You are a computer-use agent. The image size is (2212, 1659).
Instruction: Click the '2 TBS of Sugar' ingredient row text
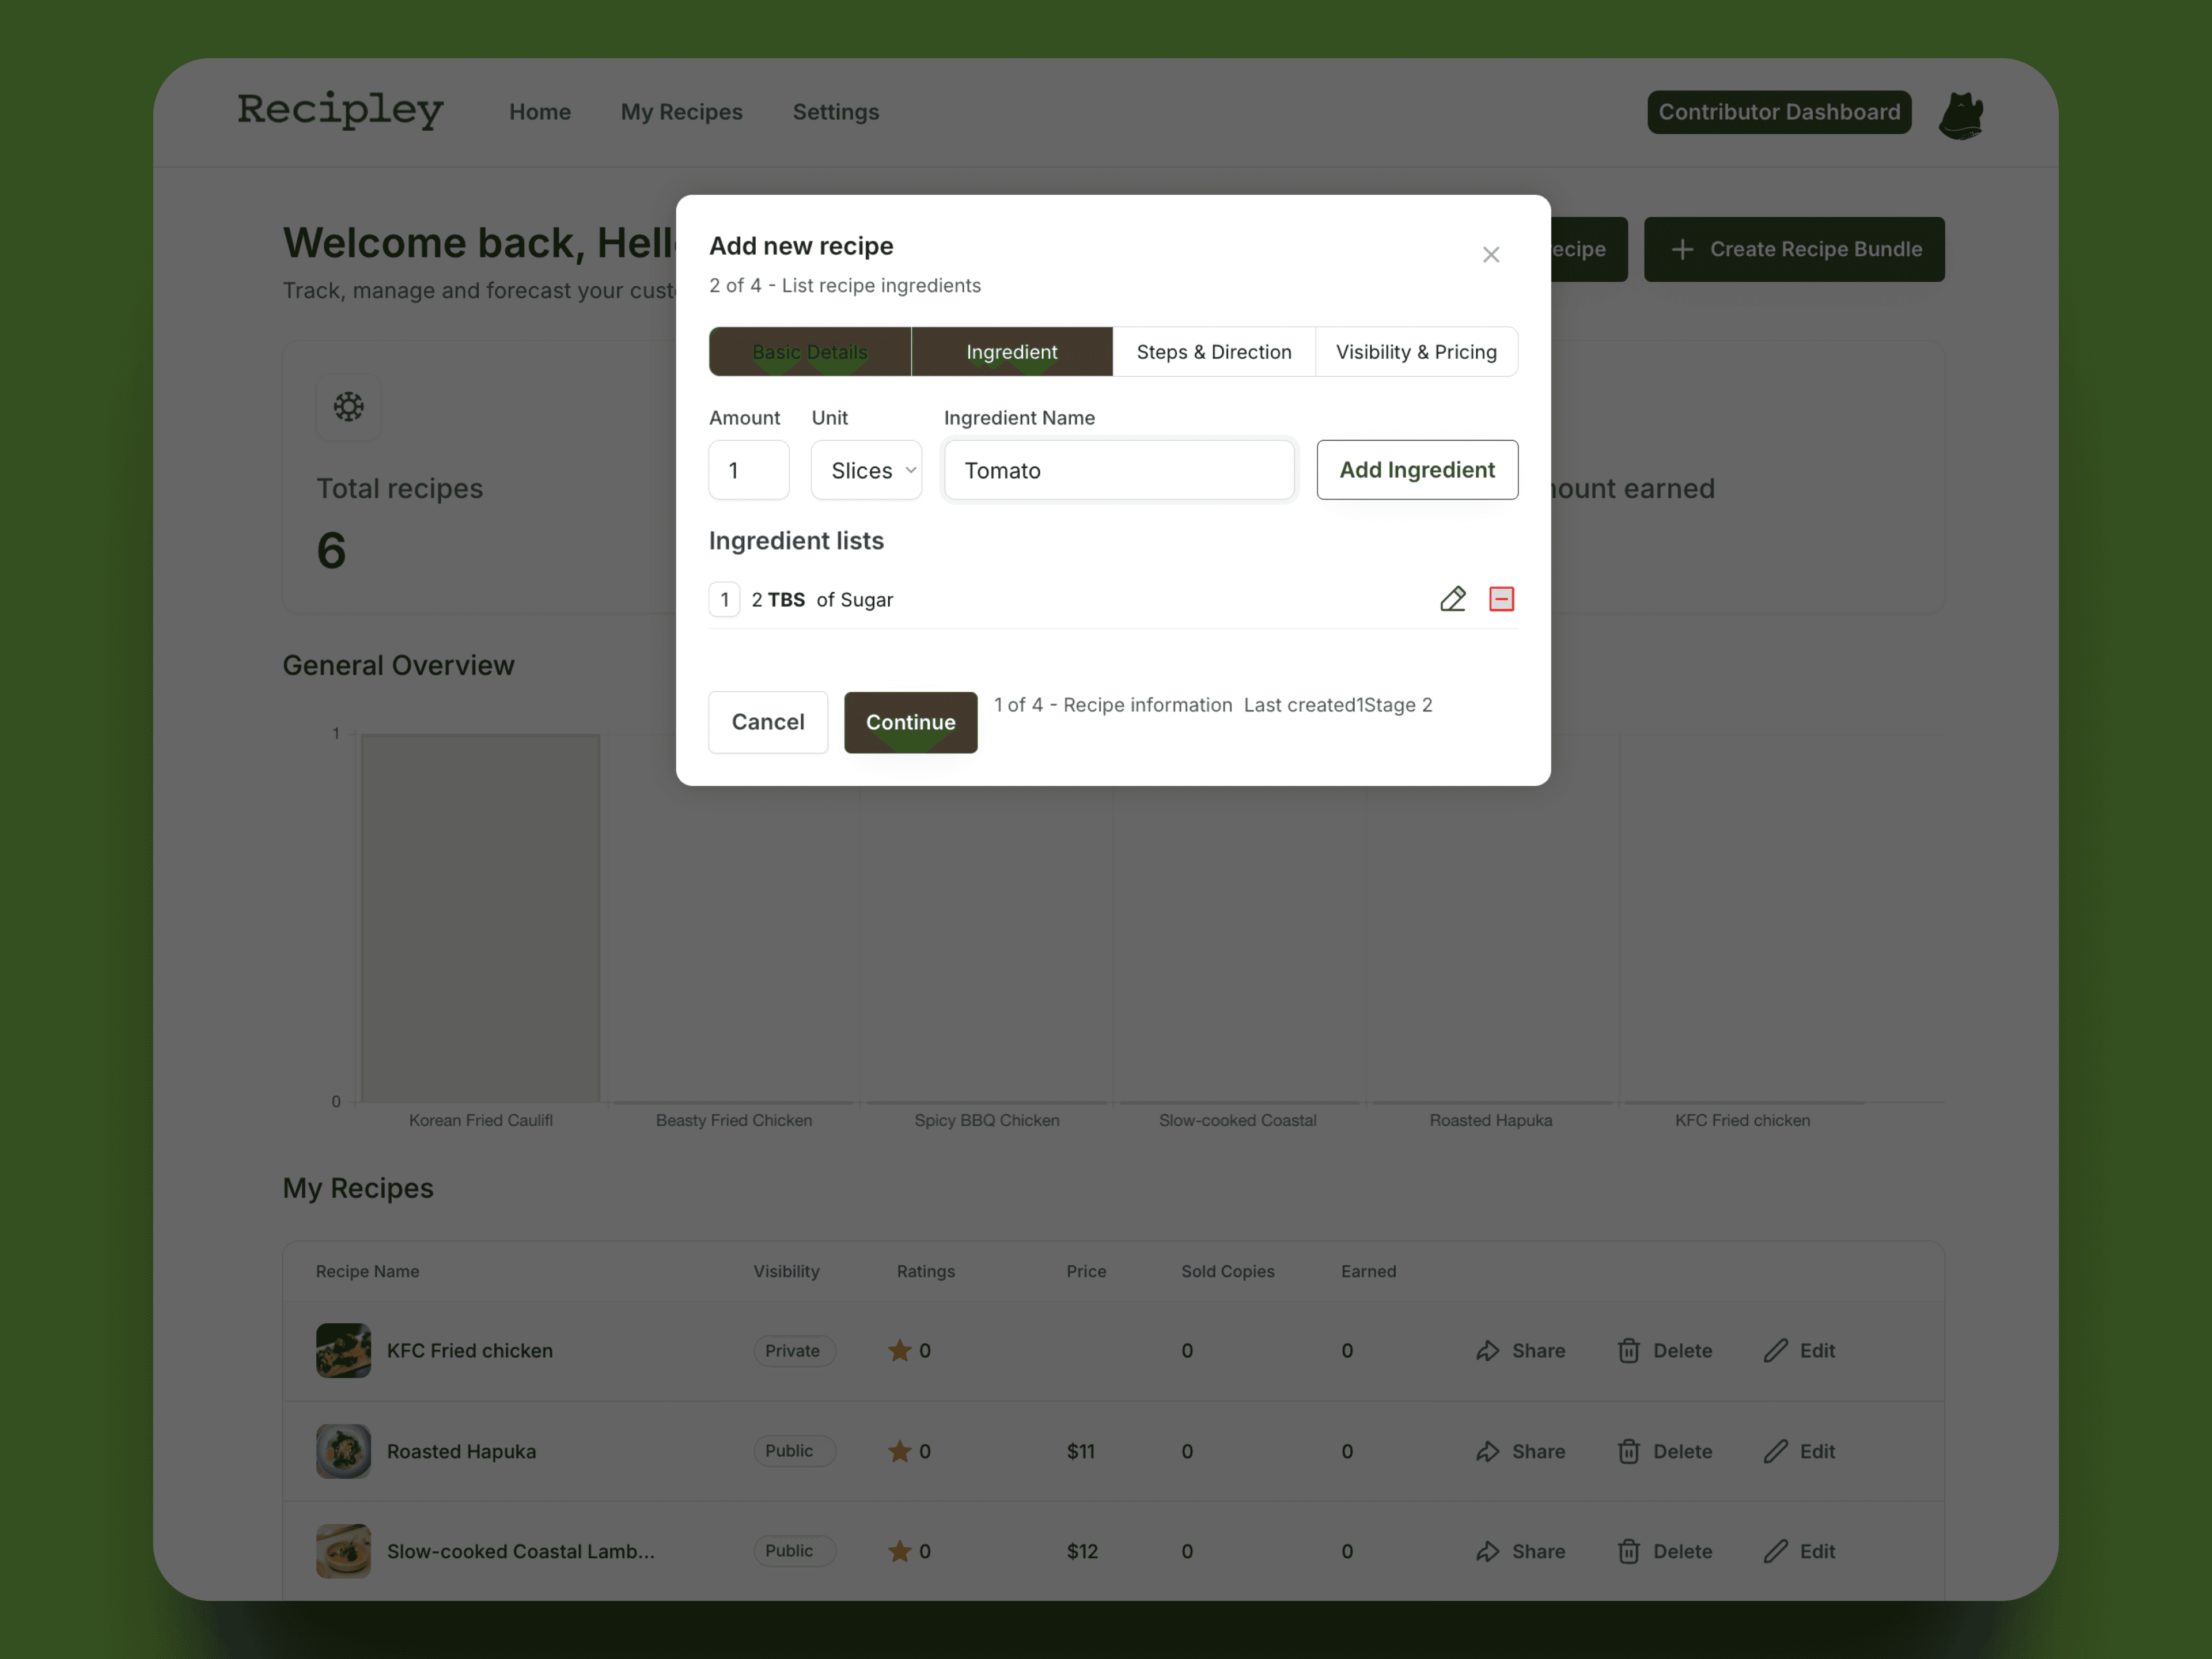(822, 599)
